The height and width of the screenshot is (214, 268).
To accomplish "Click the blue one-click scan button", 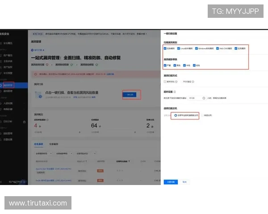I will coord(130,95).
